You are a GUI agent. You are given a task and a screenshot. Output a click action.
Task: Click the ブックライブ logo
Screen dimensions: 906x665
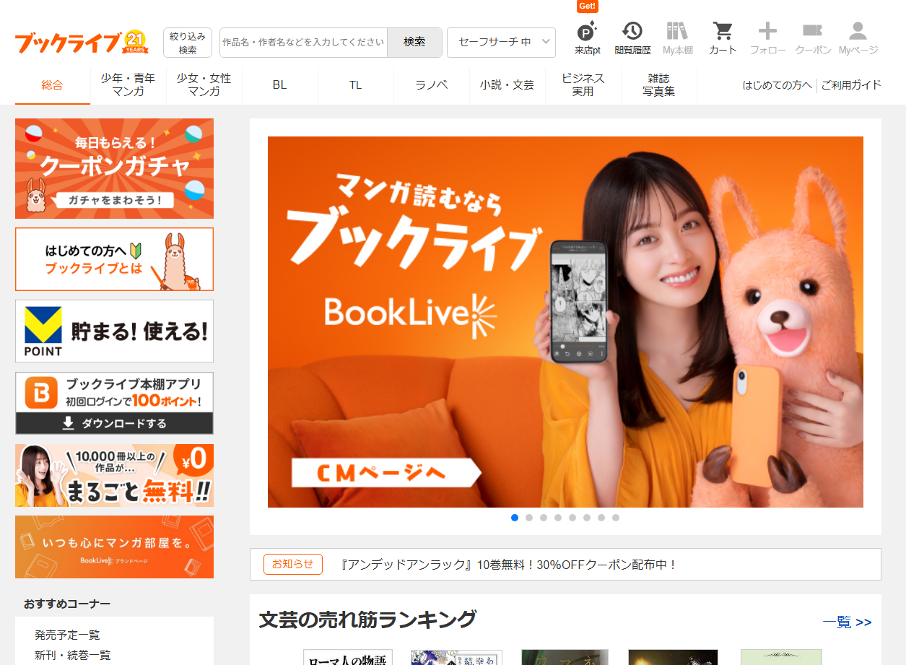point(82,43)
